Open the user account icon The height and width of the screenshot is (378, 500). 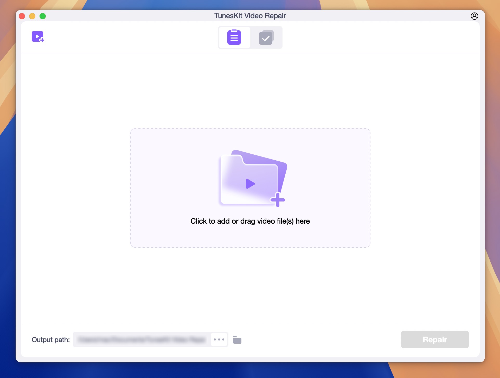474,16
